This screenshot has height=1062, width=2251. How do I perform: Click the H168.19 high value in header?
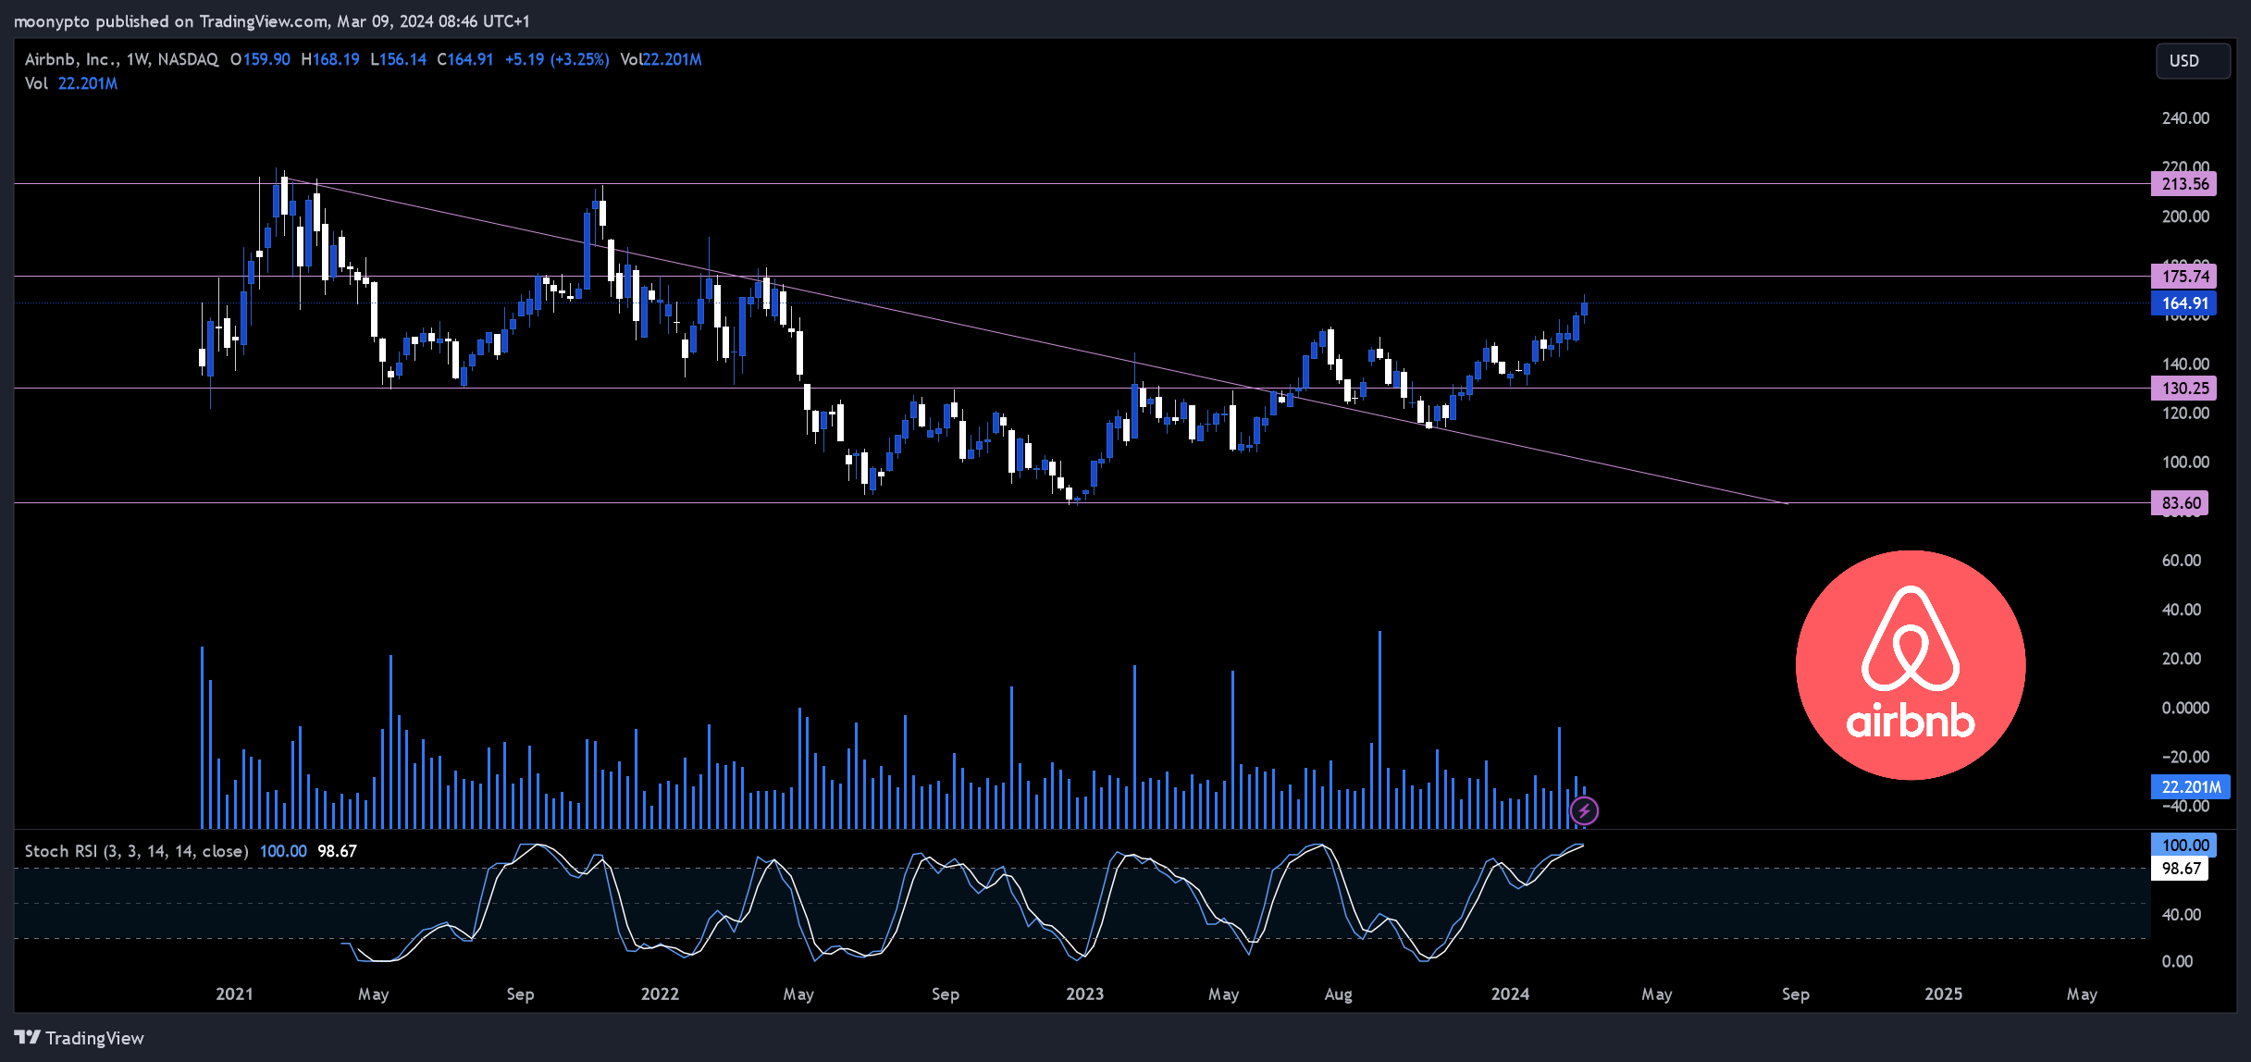pyautogui.click(x=330, y=59)
